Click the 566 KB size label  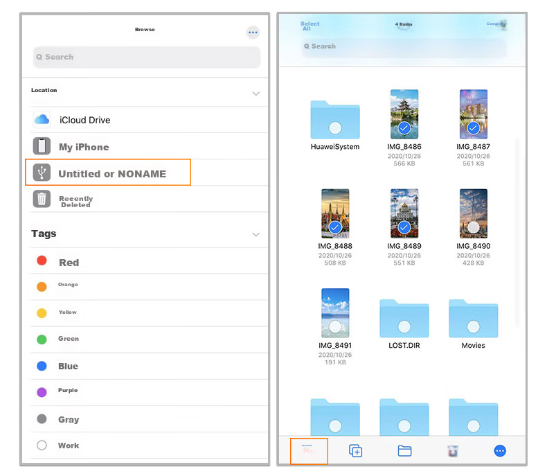click(404, 164)
